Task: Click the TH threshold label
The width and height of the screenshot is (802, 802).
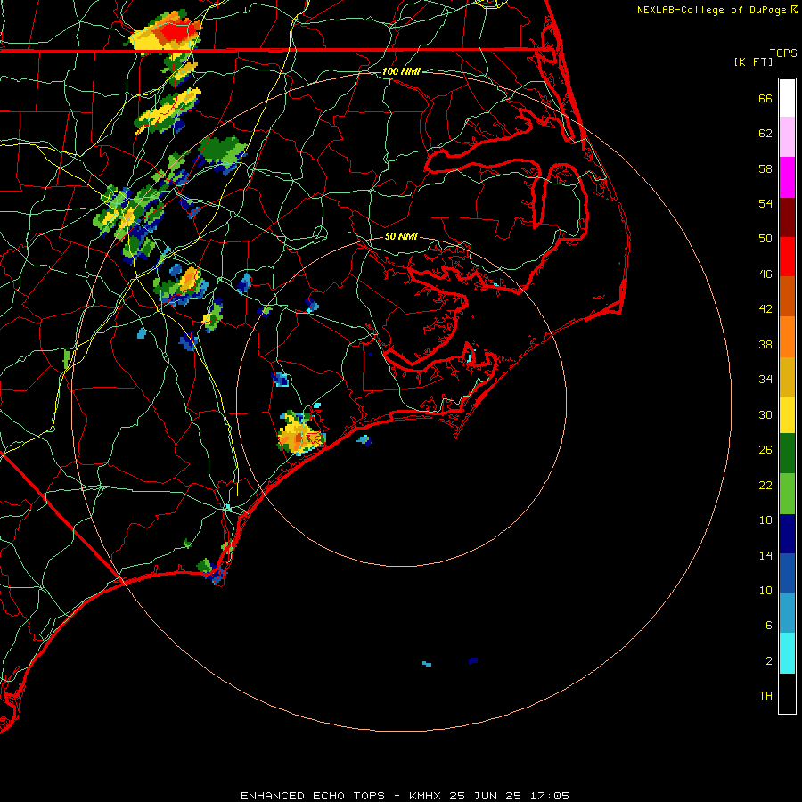Action: pyautogui.click(x=765, y=696)
